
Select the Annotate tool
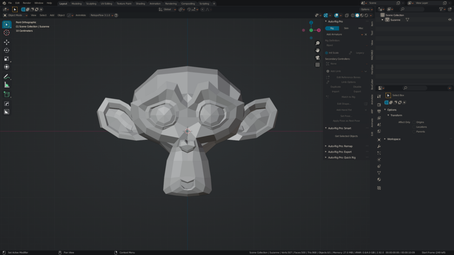click(x=6, y=77)
